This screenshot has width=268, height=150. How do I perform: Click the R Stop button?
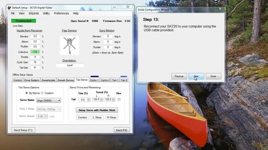112,117
